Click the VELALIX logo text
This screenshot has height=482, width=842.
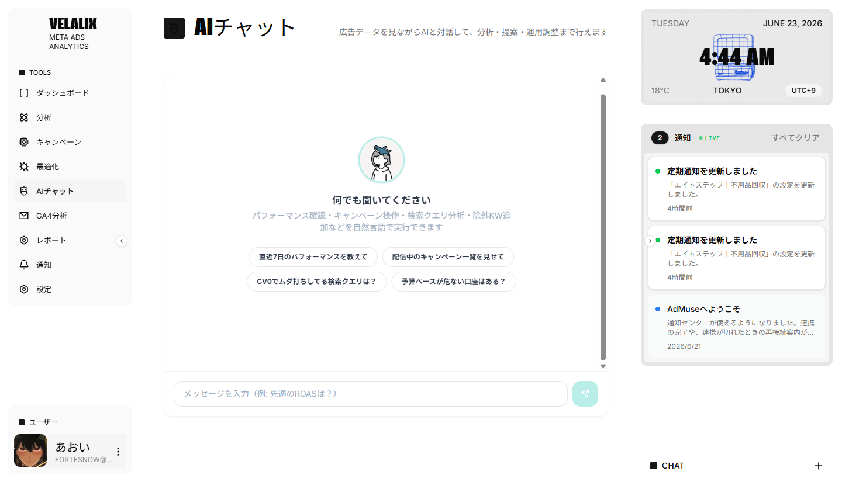[73, 23]
